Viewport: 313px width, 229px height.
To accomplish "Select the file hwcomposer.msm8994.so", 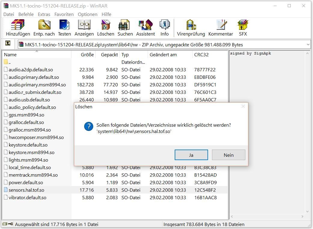I will pyautogui.click(x=36, y=138).
